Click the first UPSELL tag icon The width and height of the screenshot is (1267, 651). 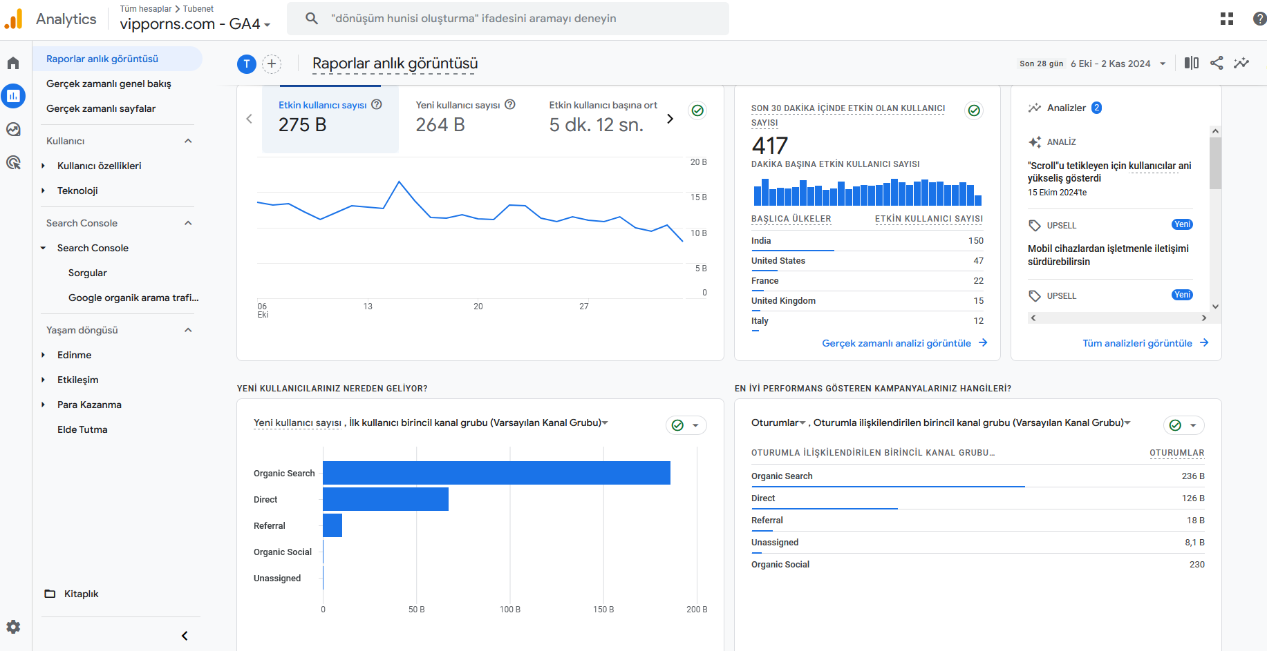coord(1035,226)
